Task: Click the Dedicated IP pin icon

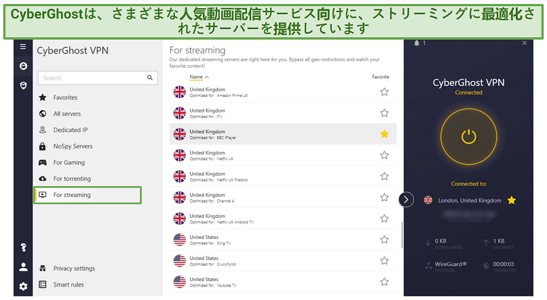Action: tap(43, 130)
